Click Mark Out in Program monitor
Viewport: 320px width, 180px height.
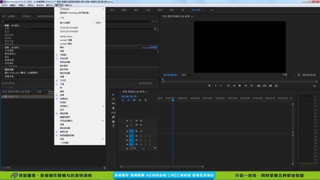coord(221,85)
